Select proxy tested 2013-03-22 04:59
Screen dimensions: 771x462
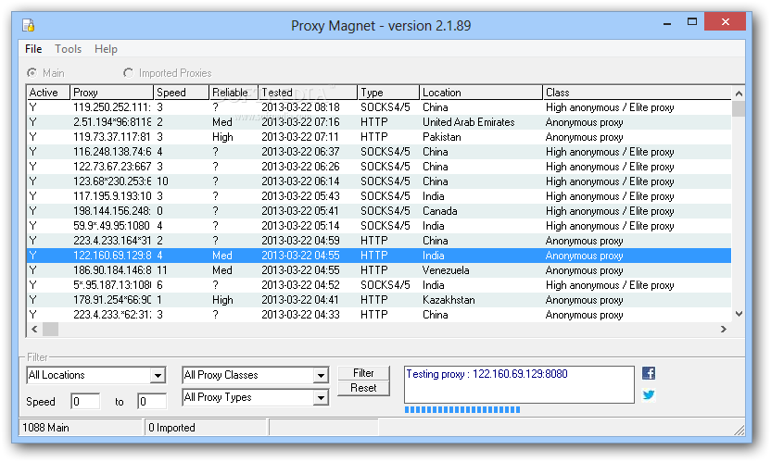pyautogui.click(x=379, y=241)
